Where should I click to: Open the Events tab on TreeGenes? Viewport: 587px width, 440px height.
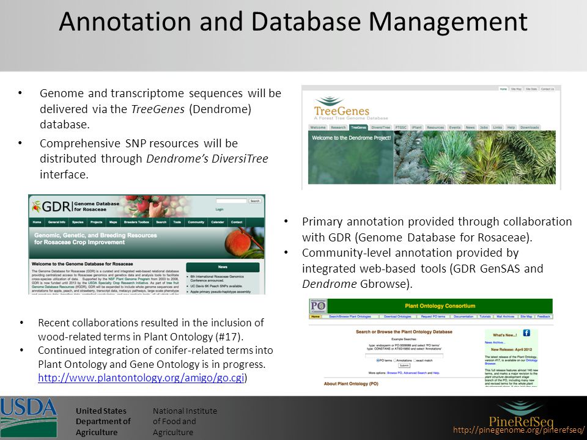pos(455,128)
